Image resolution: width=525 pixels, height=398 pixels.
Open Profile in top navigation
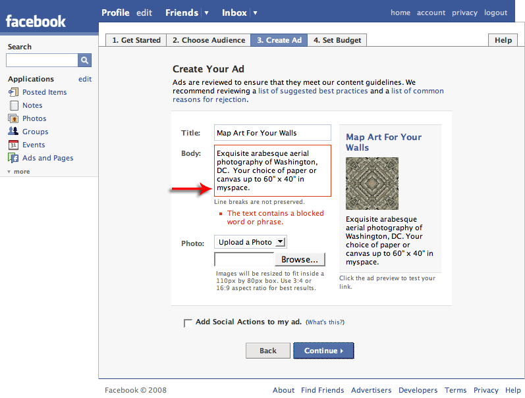pyautogui.click(x=115, y=12)
